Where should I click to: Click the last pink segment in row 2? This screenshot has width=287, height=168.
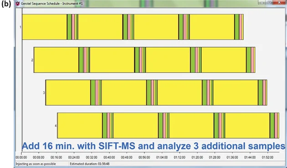click(252, 60)
